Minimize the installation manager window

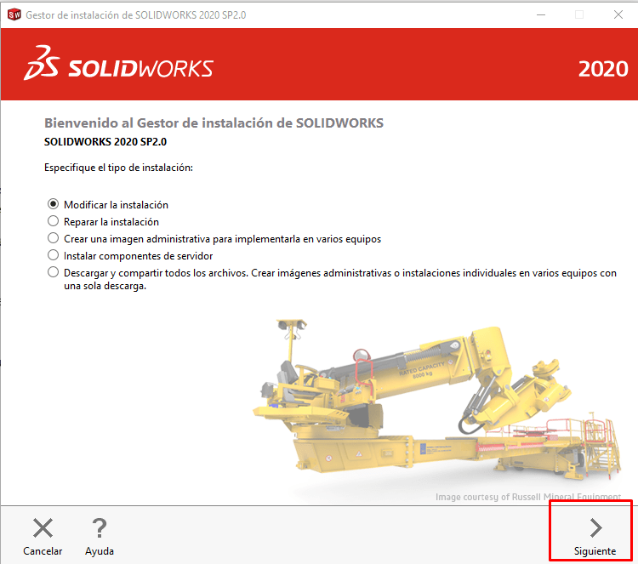tap(541, 14)
